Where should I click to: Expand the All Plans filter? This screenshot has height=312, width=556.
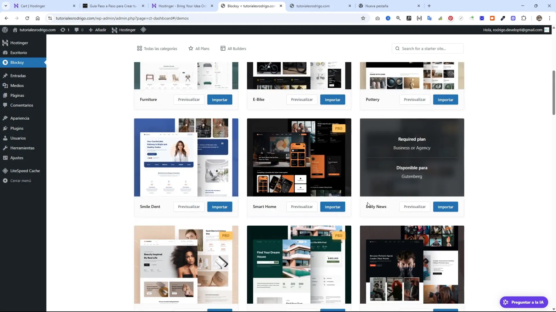199,49
